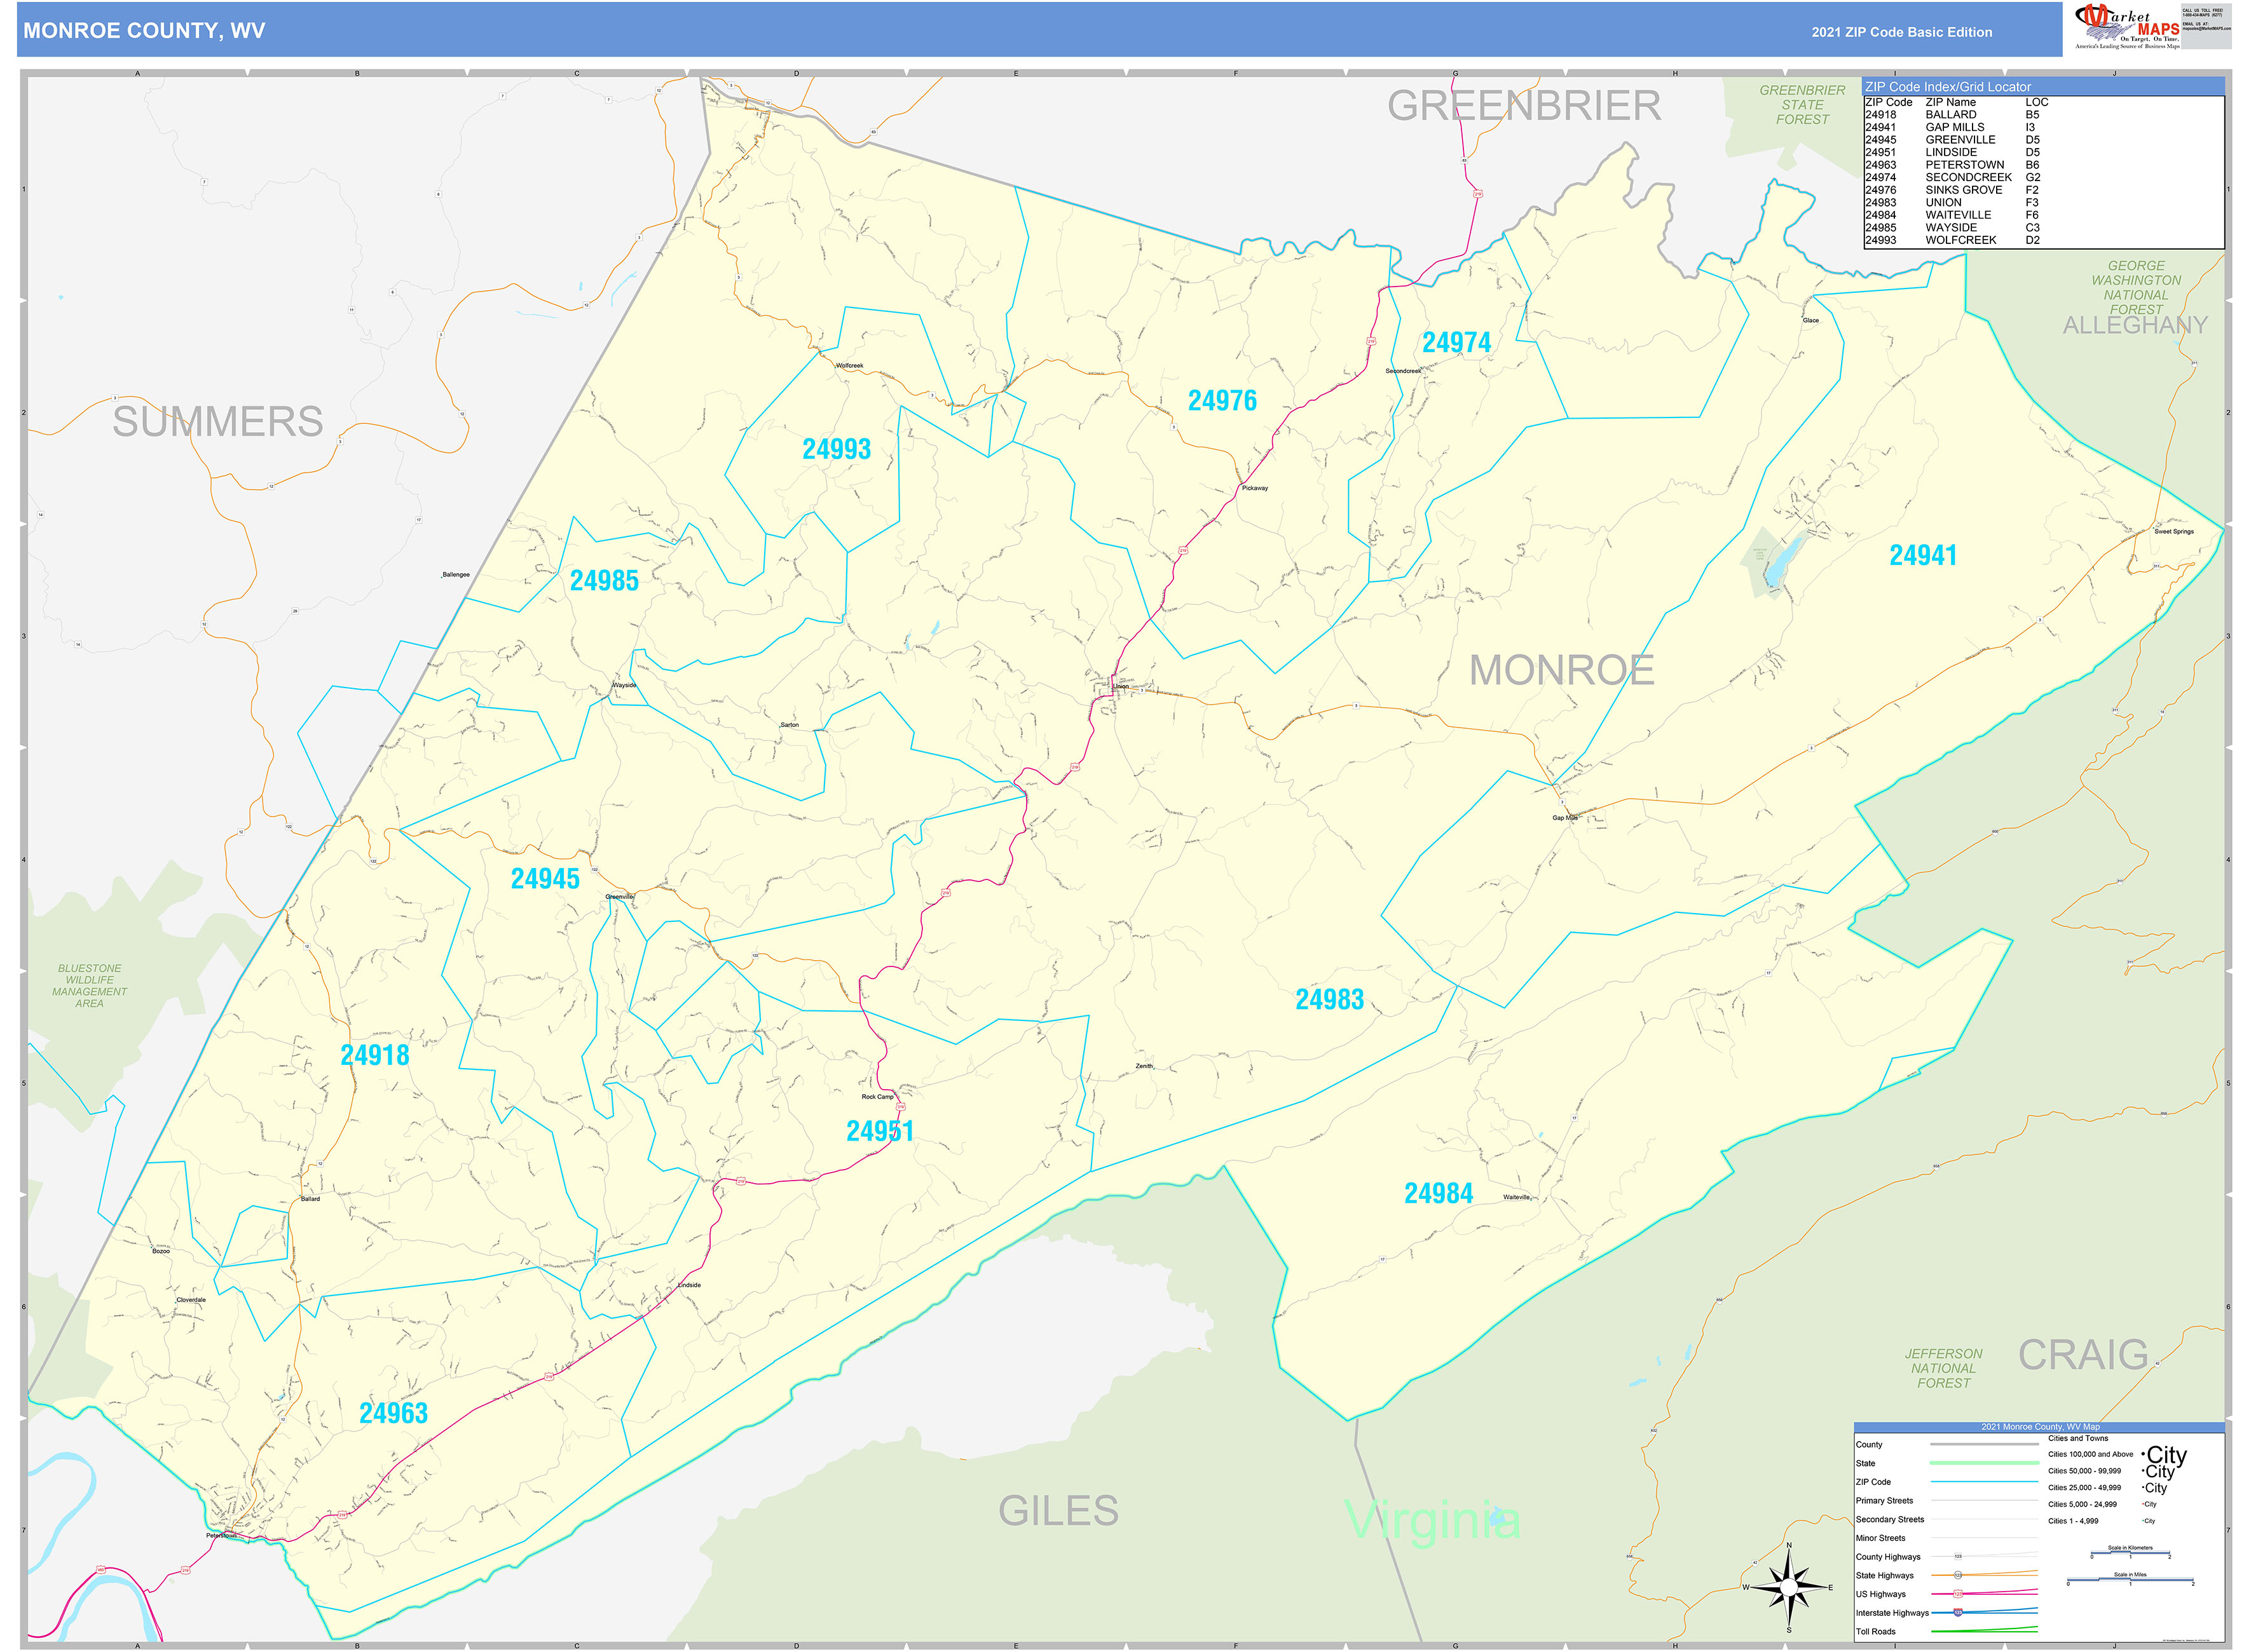Click the 24918 ZIP label on the map

[x=375, y=1055]
